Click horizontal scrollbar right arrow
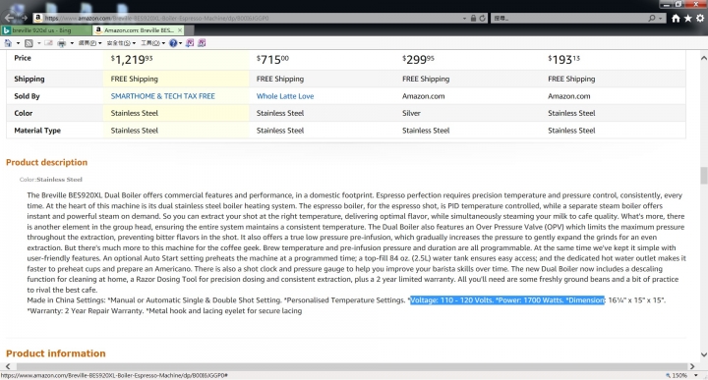The width and height of the screenshot is (708, 380). (691, 366)
